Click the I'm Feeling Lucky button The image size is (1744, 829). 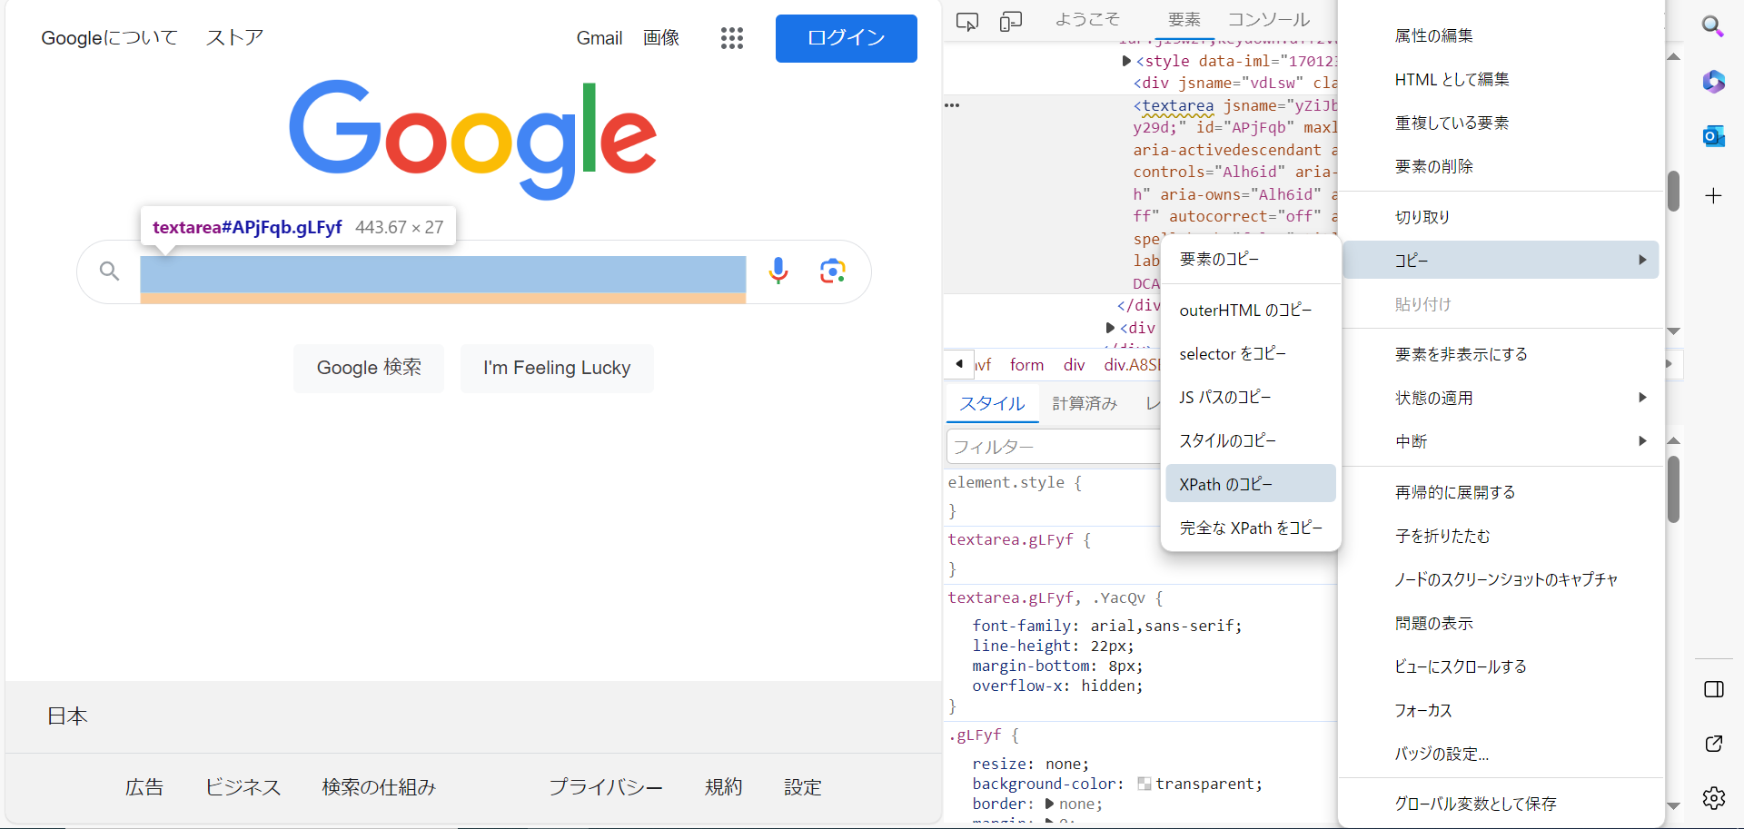pos(557,368)
